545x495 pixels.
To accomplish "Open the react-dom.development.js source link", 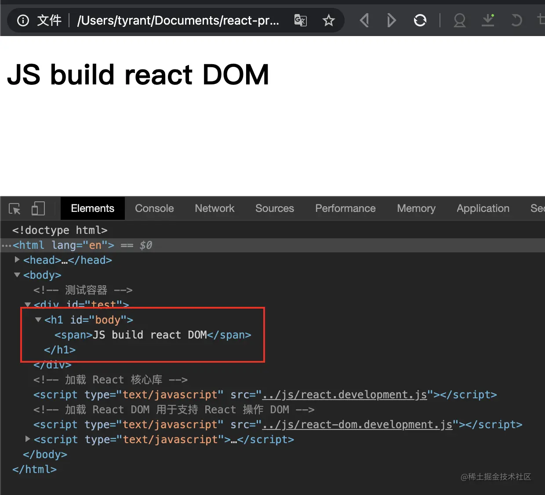I will point(357,425).
